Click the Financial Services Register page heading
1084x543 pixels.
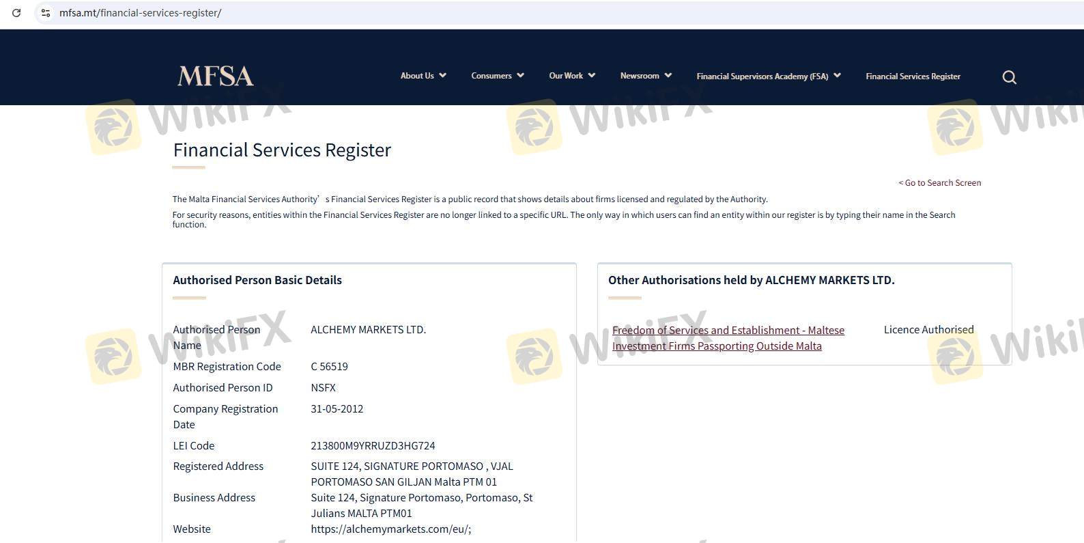click(x=282, y=150)
